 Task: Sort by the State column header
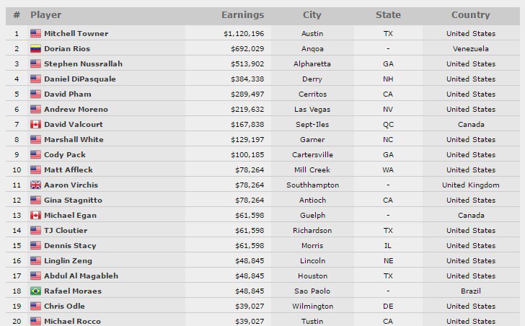(x=388, y=14)
